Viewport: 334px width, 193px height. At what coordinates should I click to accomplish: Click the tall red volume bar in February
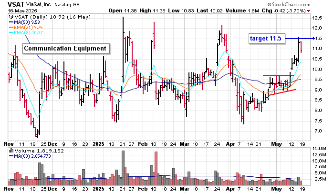pos(156,169)
